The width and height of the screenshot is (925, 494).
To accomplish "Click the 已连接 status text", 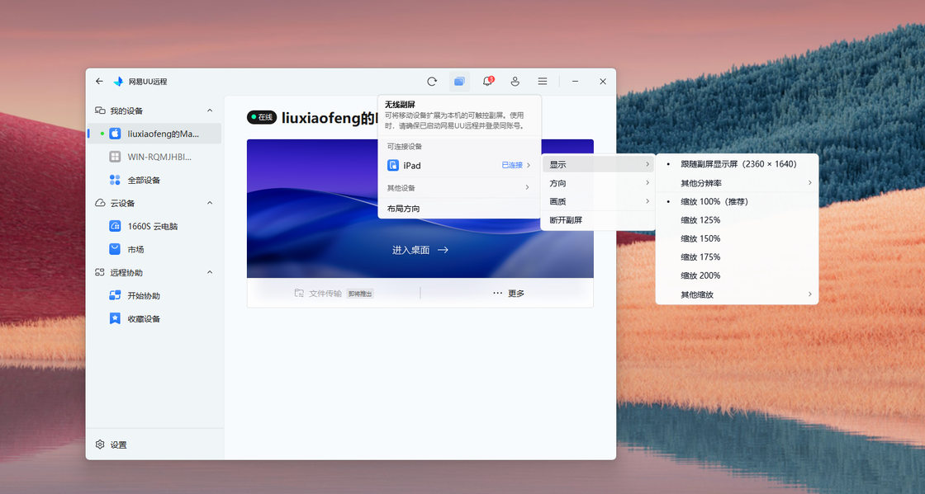I will click(x=512, y=166).
